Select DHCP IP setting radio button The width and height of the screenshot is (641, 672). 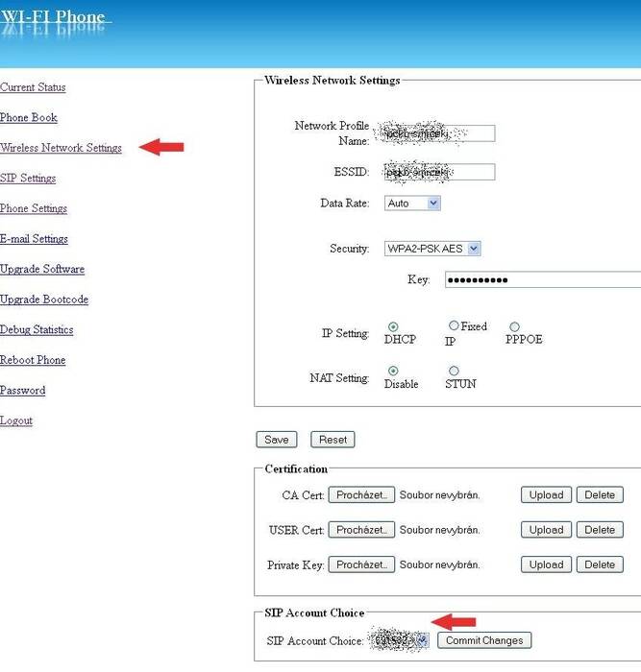point(393,327)
